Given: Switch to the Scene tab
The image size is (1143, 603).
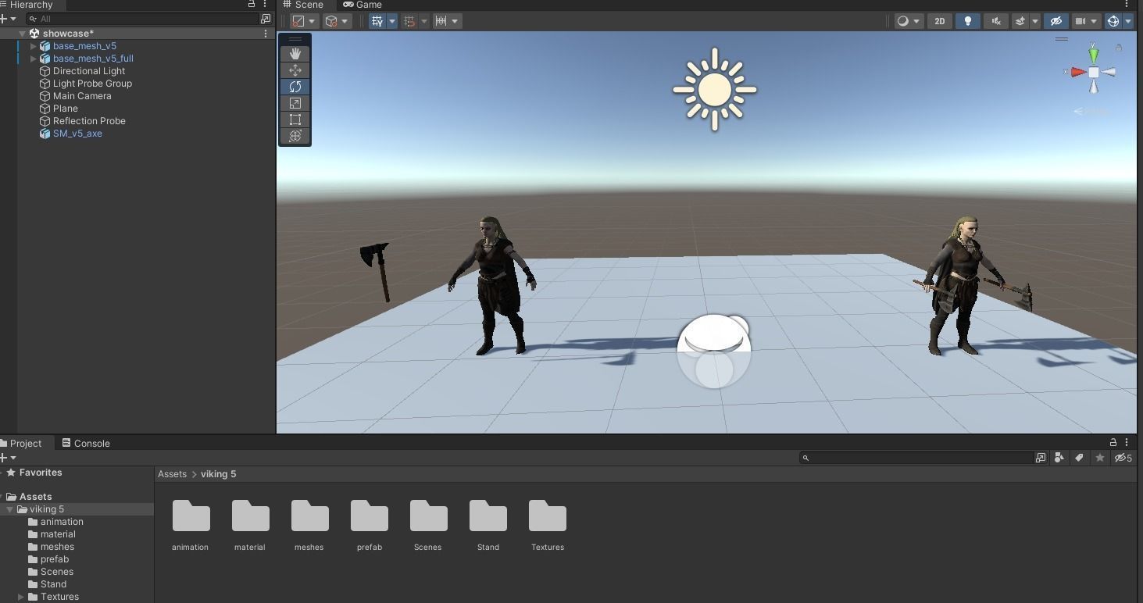Looking at the screenshot, I should pyautogui.click(x=304, y=5).
